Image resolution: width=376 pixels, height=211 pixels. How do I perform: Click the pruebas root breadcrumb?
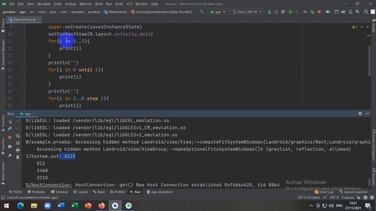[x=9, y=12]
